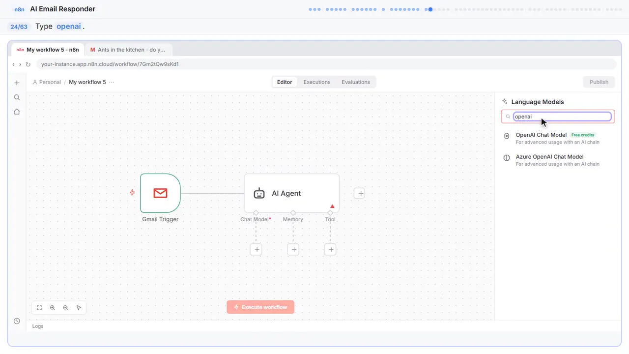Click the Language Models panel heading
This screenshot has height=354, width=629.
[538, 102]
